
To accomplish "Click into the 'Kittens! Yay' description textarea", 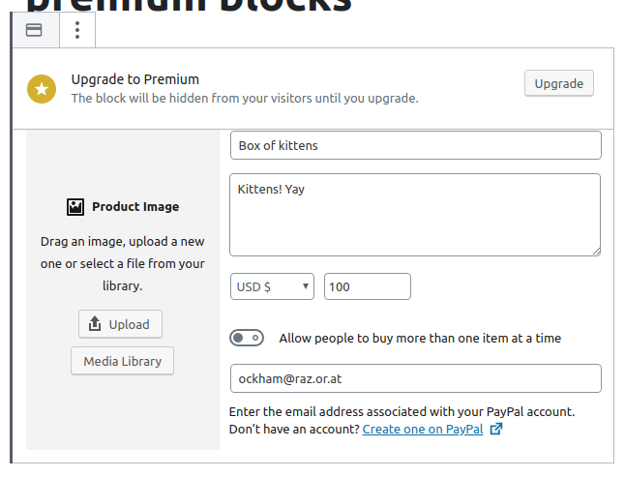I will [415, 215].
